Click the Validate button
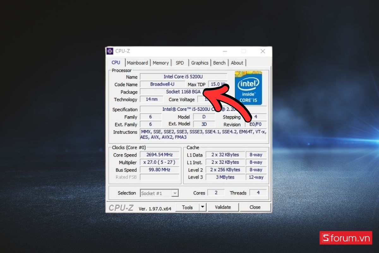 click(x=223, y=207)
